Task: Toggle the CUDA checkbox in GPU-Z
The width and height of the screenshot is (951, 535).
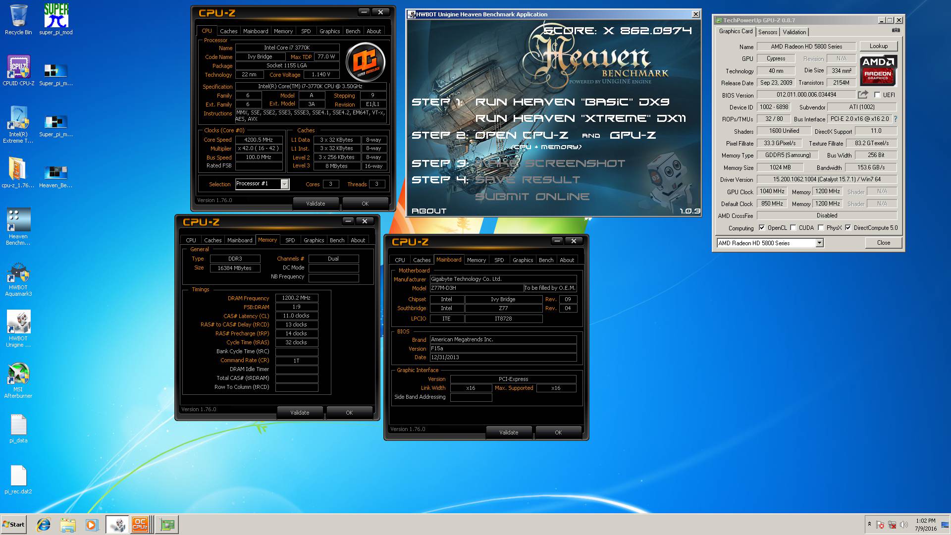Action: [x=793, y=228]
